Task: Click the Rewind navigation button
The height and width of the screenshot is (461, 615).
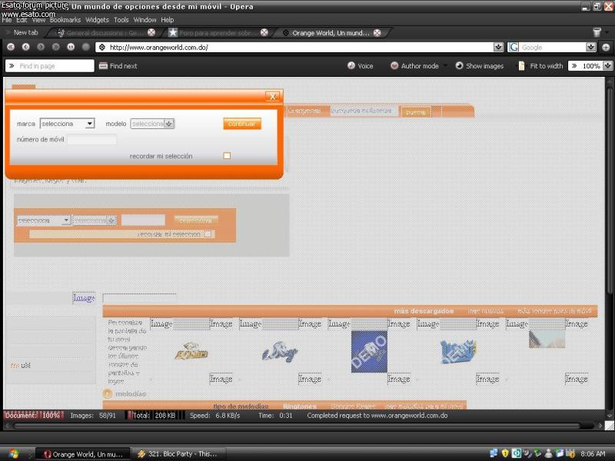Action: click(11, 47)
